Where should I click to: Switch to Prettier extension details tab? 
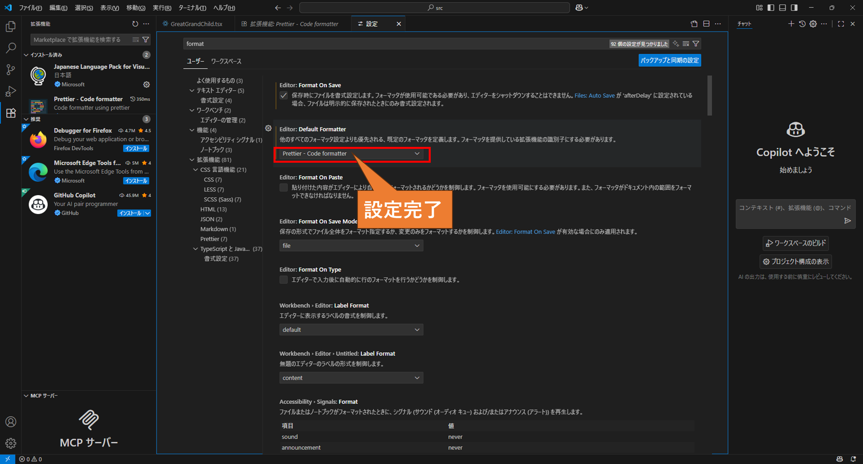coord(293,24)
